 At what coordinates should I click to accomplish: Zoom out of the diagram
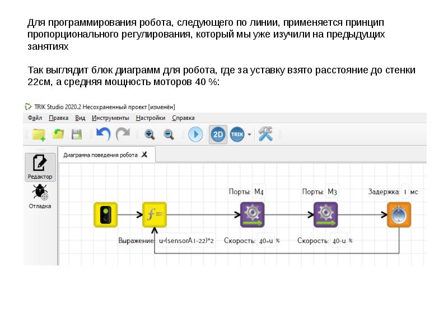coord(169,134)
